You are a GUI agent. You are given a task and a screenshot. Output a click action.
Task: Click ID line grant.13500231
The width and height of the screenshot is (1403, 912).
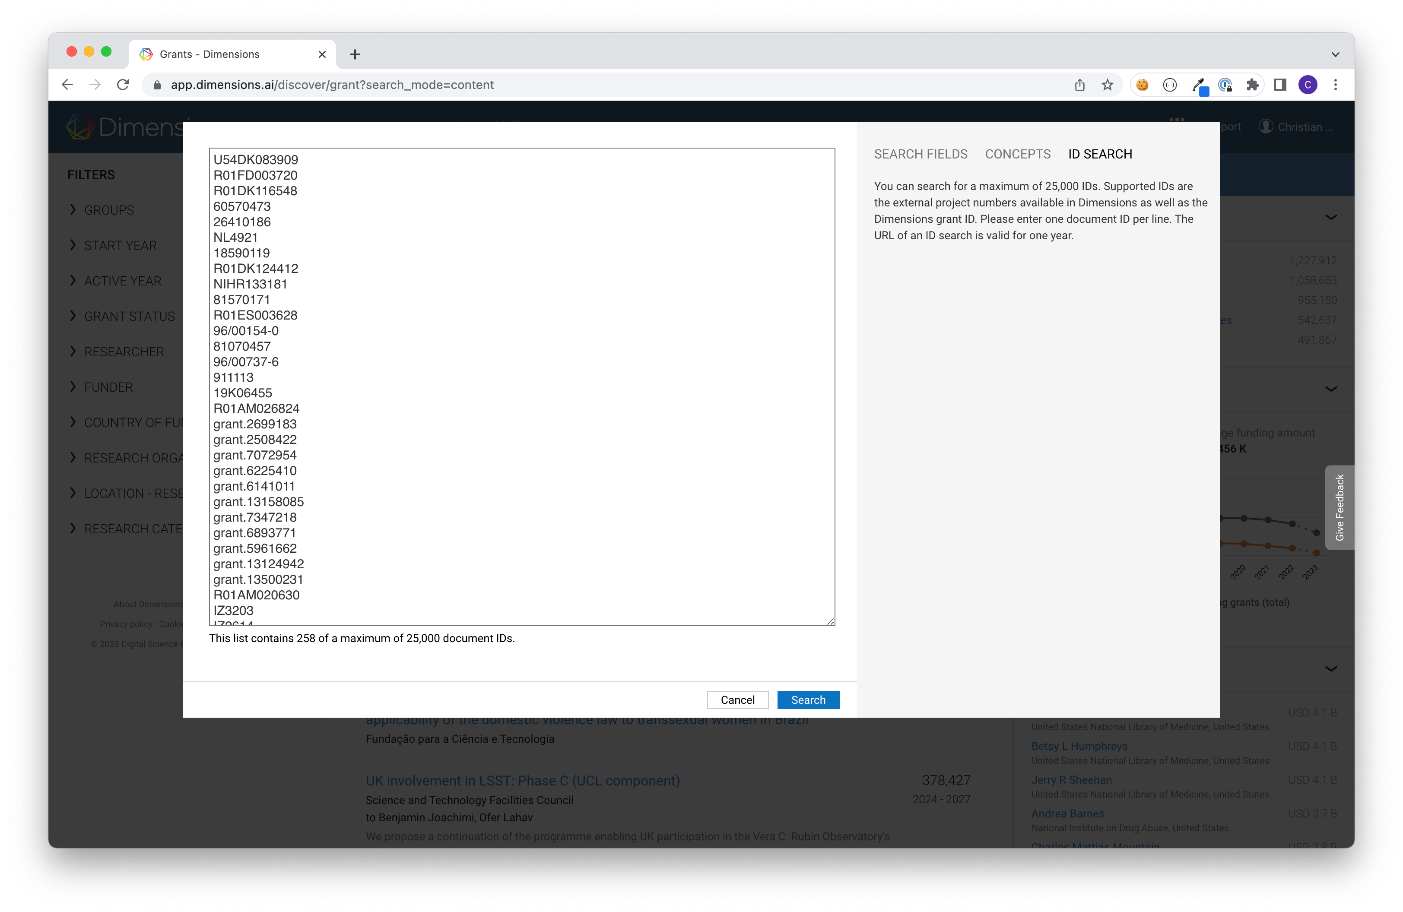(257, 579)
